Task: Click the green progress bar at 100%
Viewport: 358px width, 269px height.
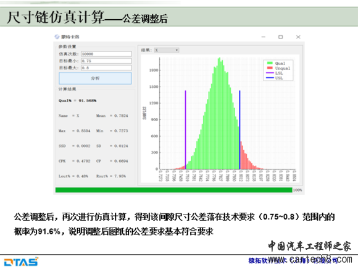Action: tap(173, 190)
